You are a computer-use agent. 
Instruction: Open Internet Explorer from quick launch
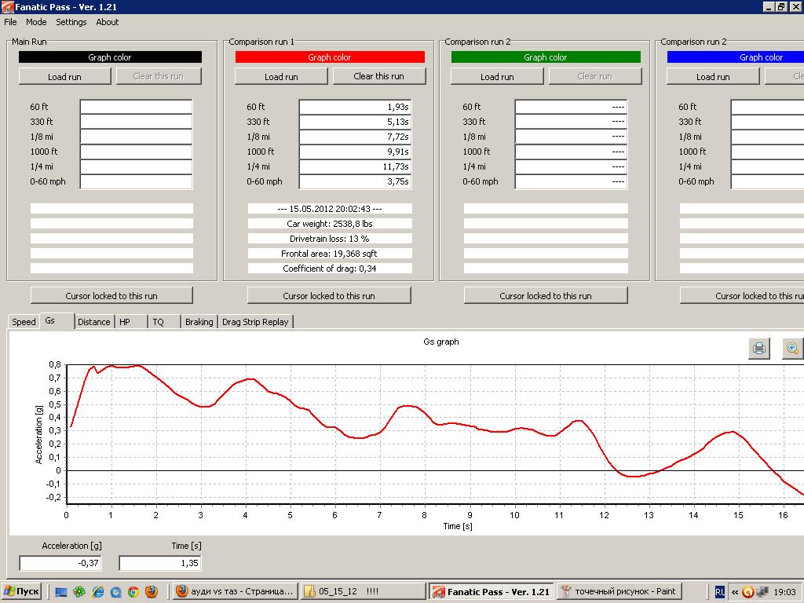coord(98,591)
